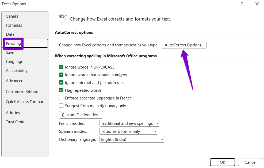Check Suggest from main dictionary only
This screenshot has height=168, width=264.
tap(61, 106)
